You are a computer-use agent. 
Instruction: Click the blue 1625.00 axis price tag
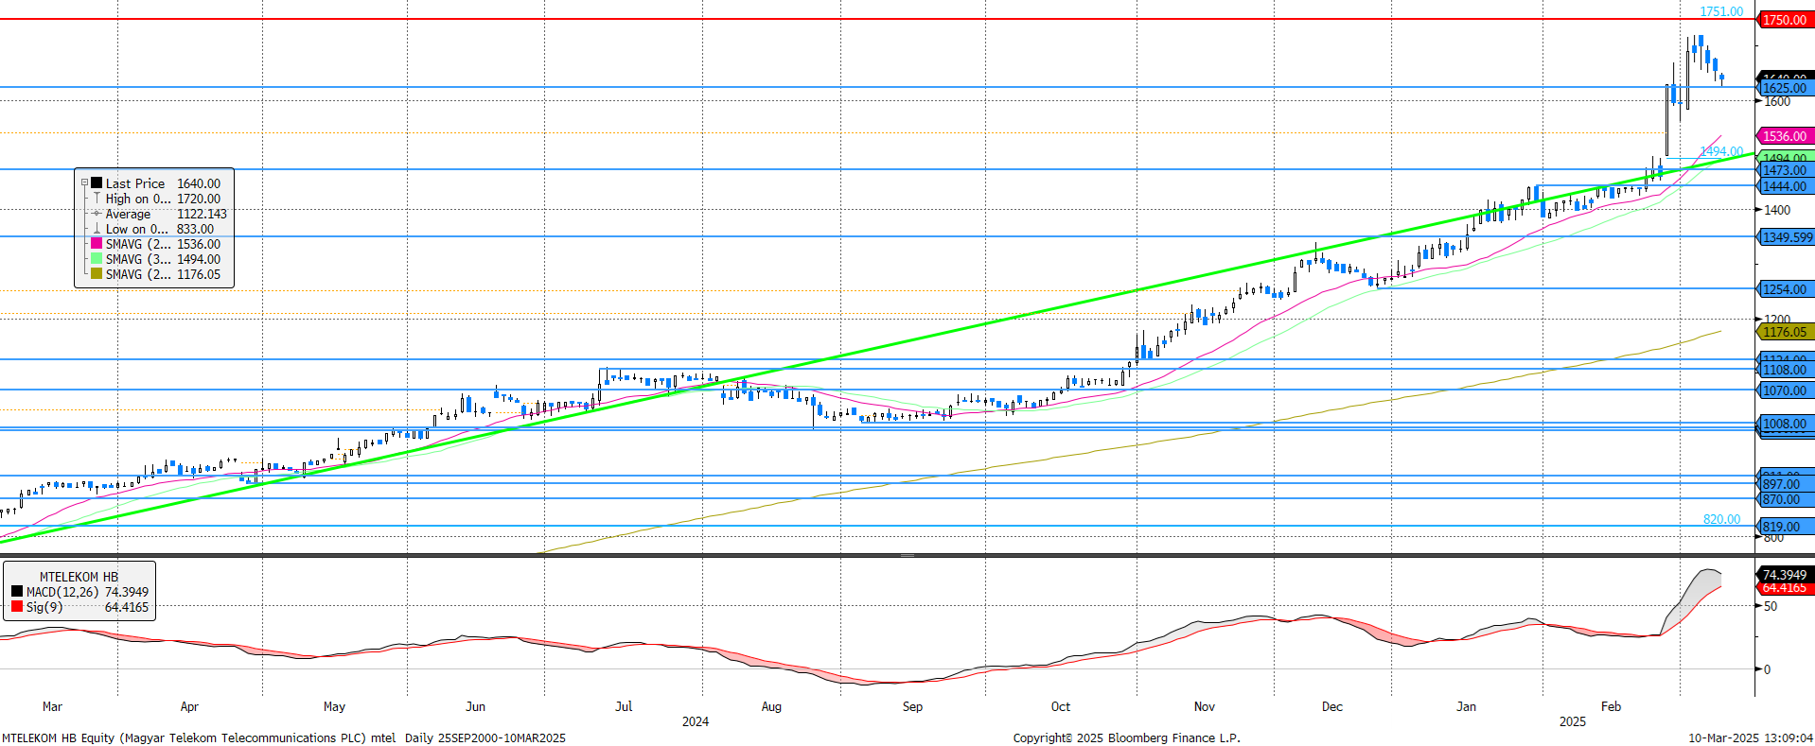coord(1785,88)
